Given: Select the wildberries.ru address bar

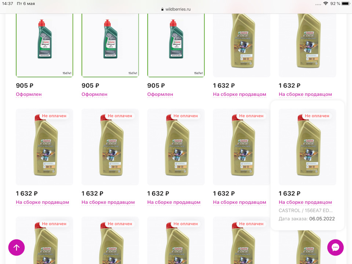Looking at the screenshot, I should click(x=176, y=9).
